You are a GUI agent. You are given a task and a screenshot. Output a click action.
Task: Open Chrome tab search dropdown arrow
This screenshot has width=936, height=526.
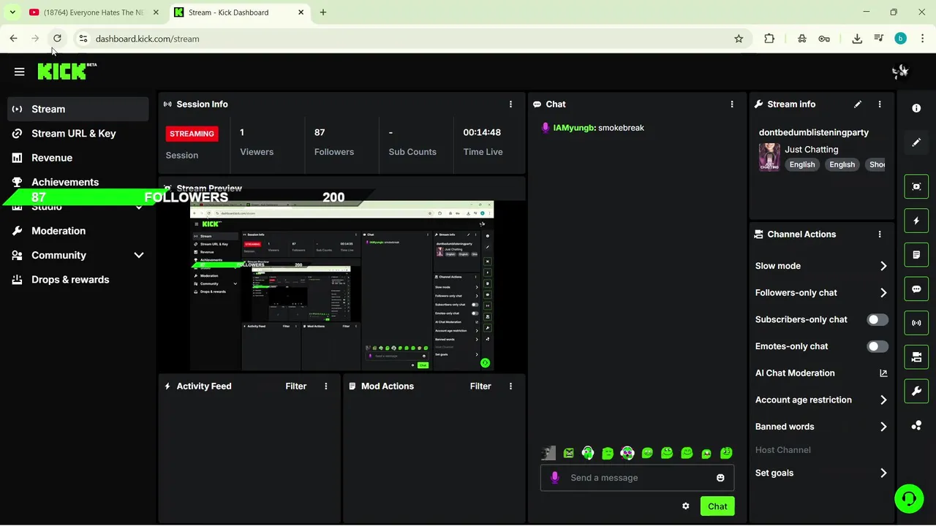[x=12, y=12]
